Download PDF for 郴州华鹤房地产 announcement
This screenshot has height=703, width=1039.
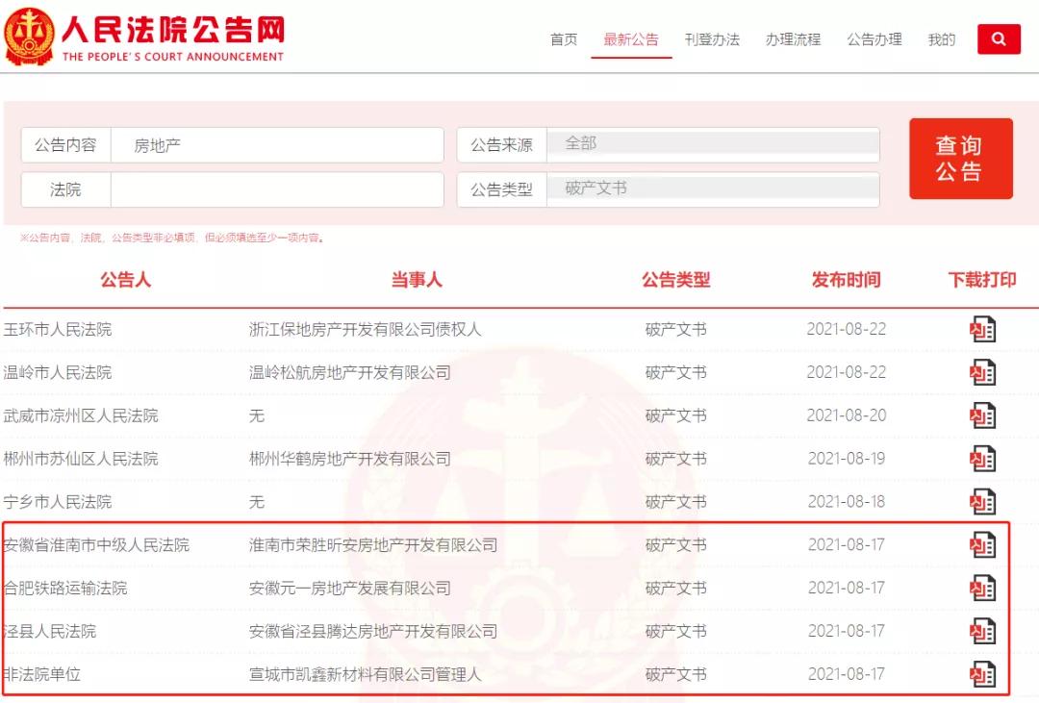coord(982,459)
